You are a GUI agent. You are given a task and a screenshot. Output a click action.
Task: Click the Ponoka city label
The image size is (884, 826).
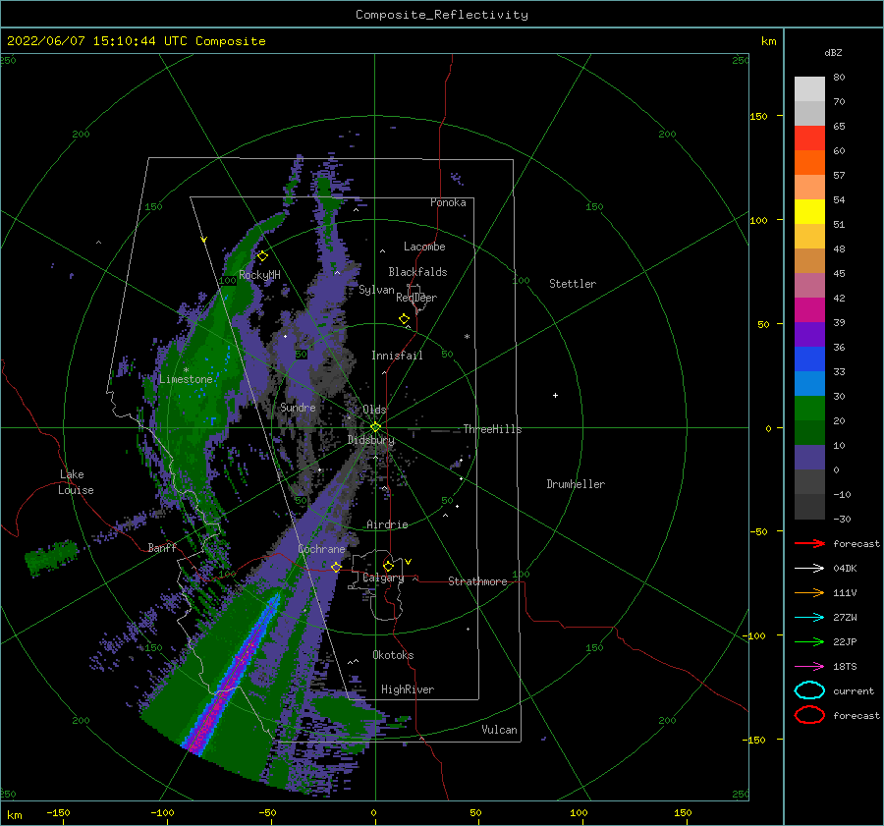448,202
